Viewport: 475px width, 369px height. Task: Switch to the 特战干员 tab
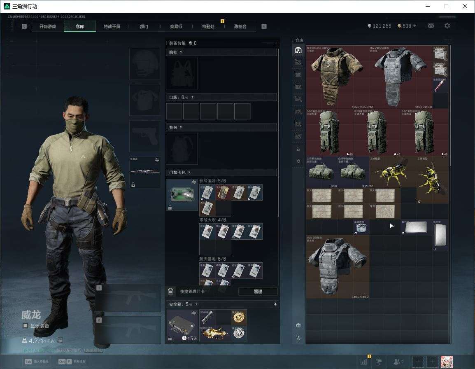(x=112, y=26)
